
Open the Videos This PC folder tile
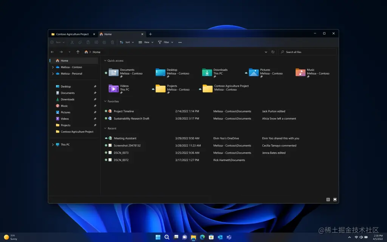coord(119,88)
